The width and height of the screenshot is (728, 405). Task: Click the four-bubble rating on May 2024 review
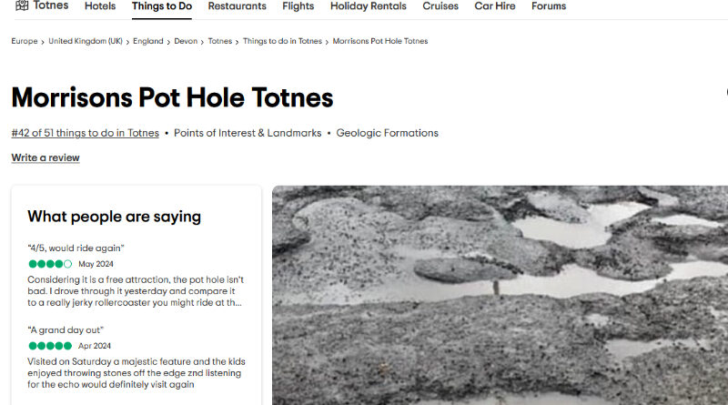(x=50, y=264)
